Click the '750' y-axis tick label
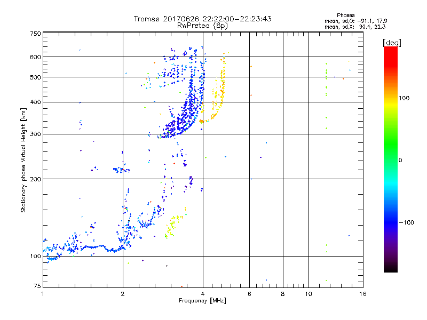The image size is (427, 320). click(35, 34)
